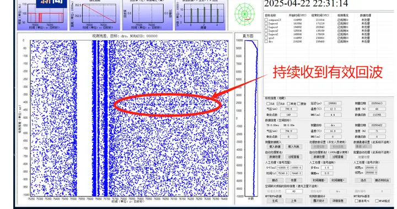The image size is (397, 209).
Task: Tick the qzs3 target checkbox
Action: 266,38
